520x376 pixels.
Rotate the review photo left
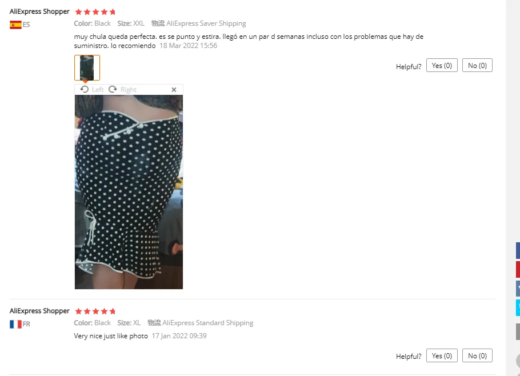point(92,90)
